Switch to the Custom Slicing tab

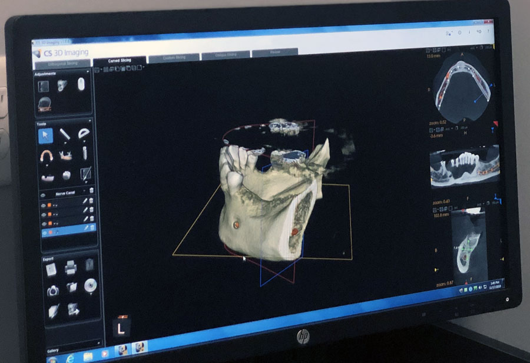pyautogui.click(x=173, y=57)
